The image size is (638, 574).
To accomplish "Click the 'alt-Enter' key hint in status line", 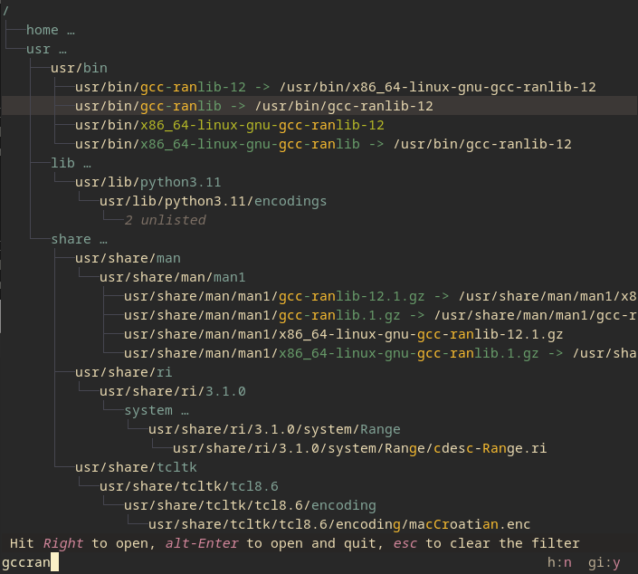I will tap(202, 544).
